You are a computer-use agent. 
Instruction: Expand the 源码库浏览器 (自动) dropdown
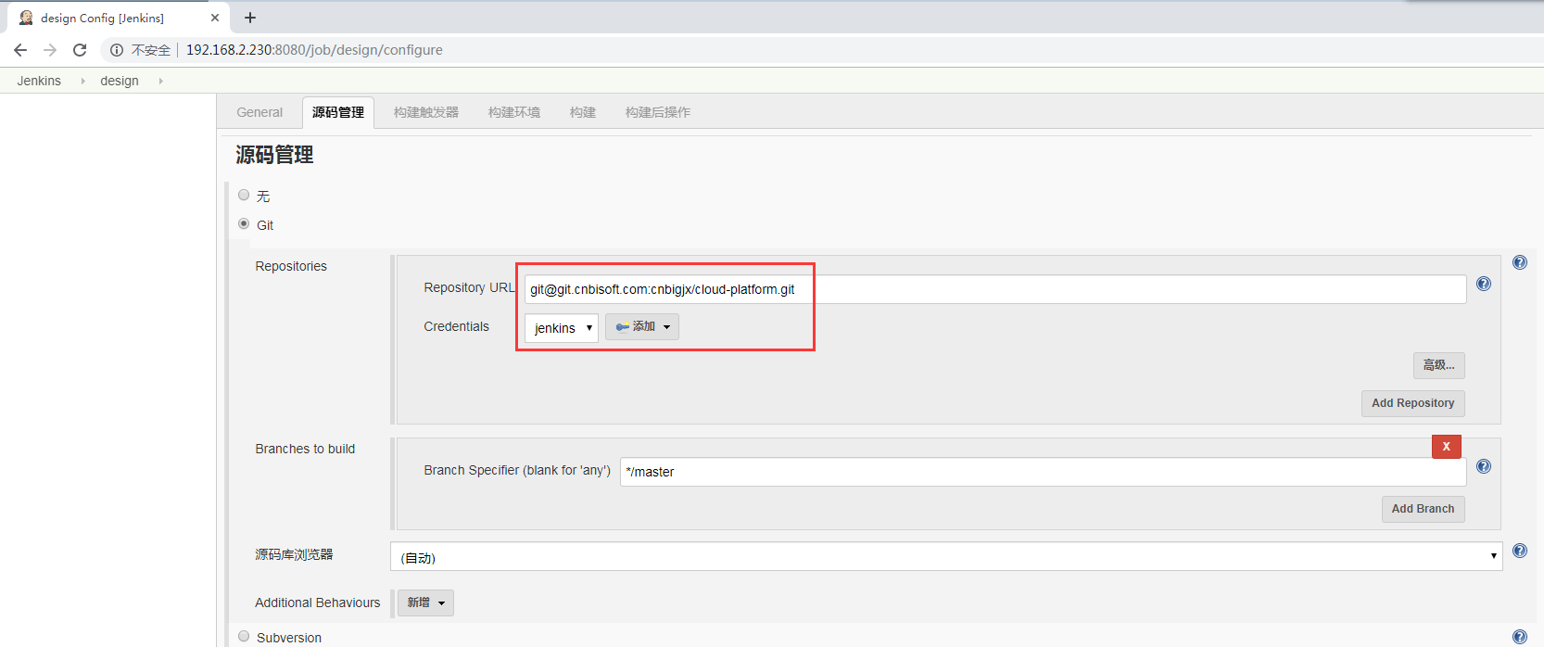coord(946,556)
